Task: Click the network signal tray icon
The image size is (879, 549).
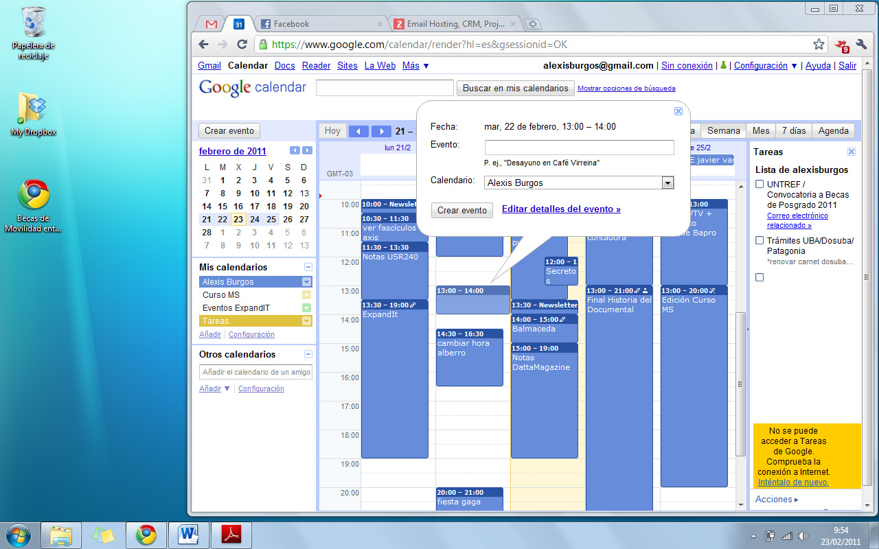Action: pyautogui.click(x=787, y=536)
